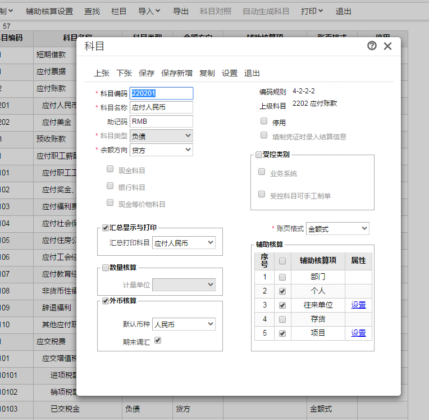This screenshot has height=420, width=429.
Task: Click 退出 in the main toolbar
Action: tap(343, 11)
